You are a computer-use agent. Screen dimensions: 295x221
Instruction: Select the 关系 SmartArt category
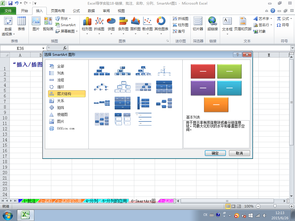[x=67, y=101]
